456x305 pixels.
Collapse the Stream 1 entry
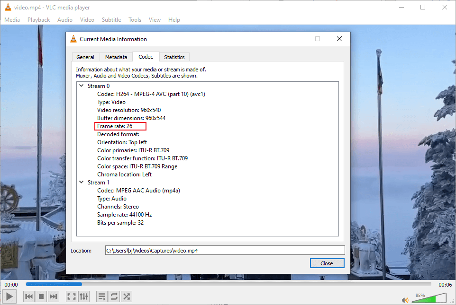click(x=81, y=182)
